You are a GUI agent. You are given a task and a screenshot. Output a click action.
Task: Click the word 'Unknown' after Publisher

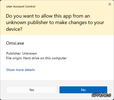point(29,53)
